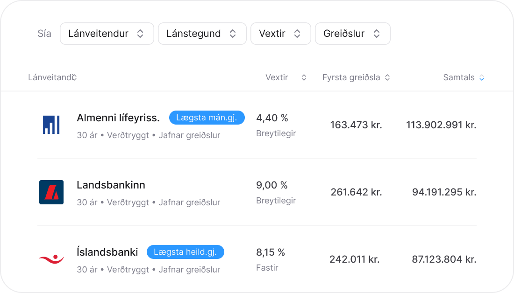
Task: Open the Lánveitendur filter dropdown
Action: pos(107,34)
